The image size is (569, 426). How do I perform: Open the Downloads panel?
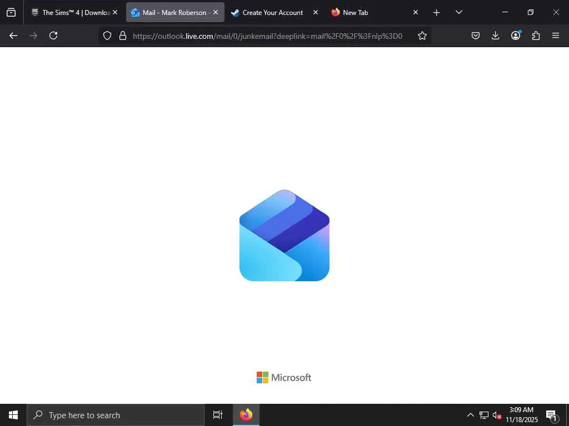click(x=495, y=35)
